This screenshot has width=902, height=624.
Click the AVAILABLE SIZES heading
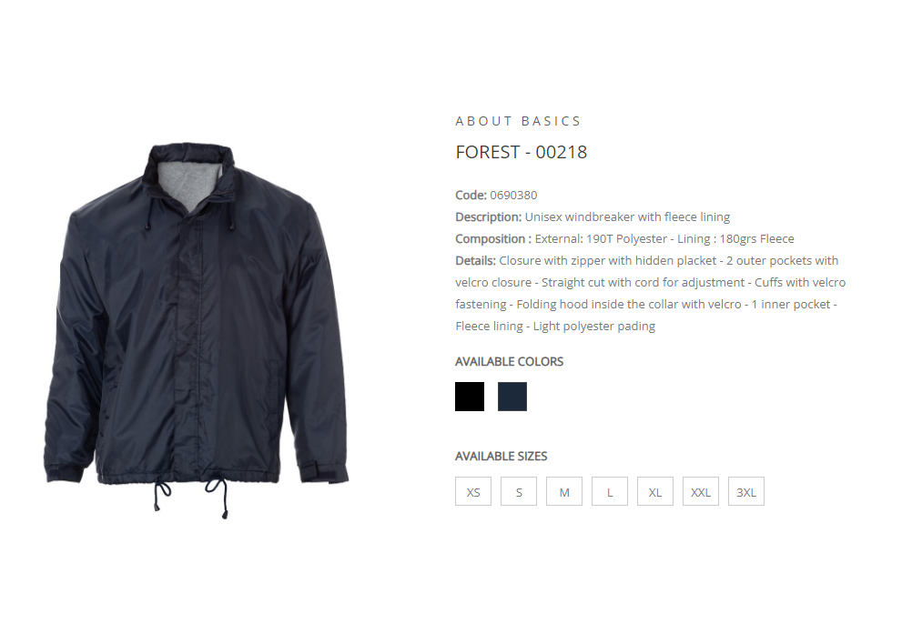point(501,456)
